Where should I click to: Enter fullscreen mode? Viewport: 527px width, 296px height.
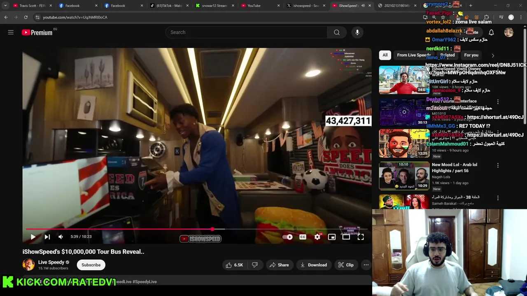tap(361, 237)
